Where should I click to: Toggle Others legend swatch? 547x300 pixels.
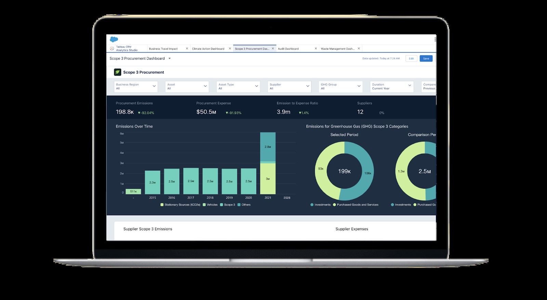coord(239,205)
